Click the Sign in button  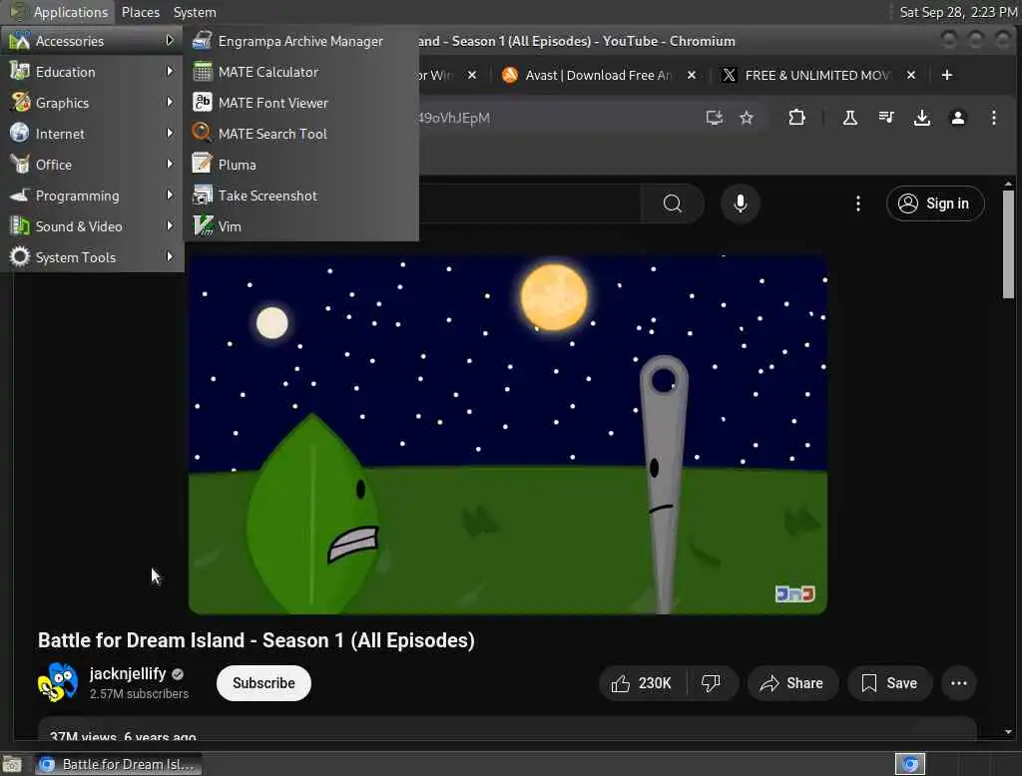click(934, 203)
